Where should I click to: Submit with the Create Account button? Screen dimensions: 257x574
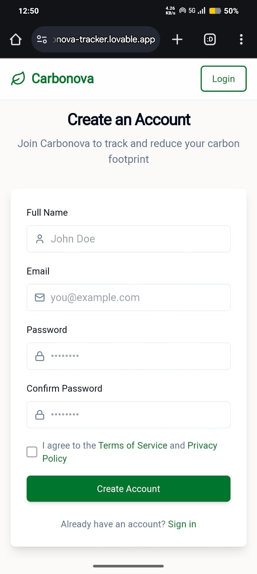[x=128, y=489]
